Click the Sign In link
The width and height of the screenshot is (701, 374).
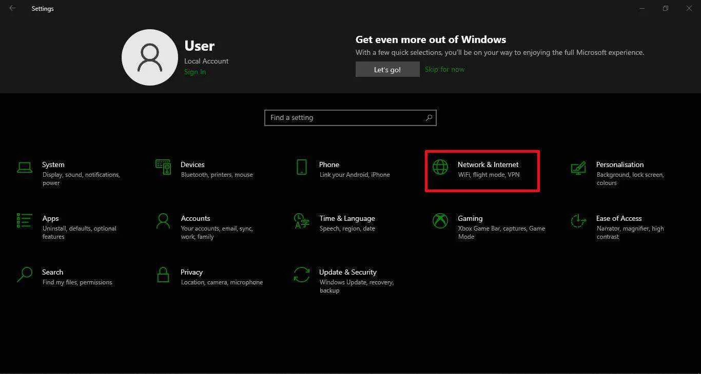point(195,72)
